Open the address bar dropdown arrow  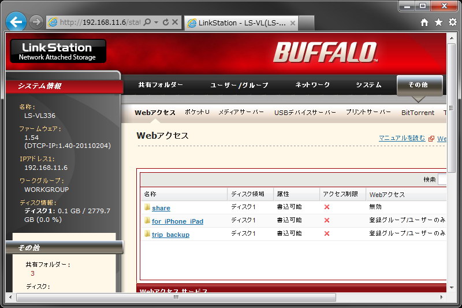tap(156, 23)
